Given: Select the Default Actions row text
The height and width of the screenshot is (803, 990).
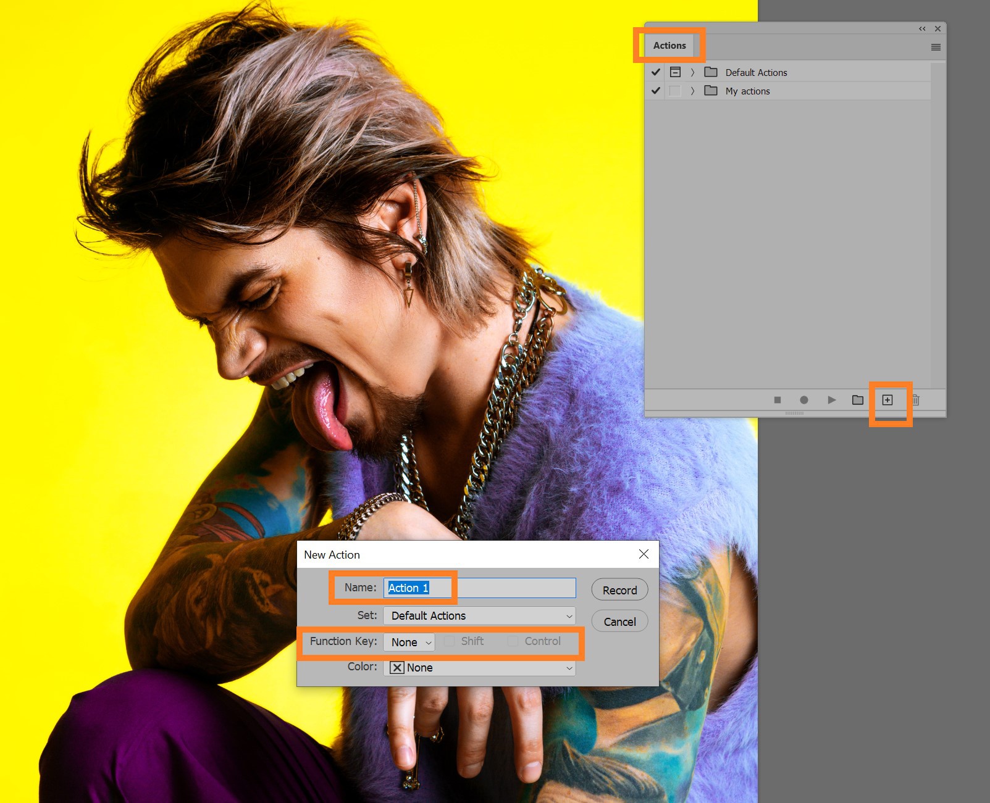Looking at the screenshot, I should tap(756, 73).
